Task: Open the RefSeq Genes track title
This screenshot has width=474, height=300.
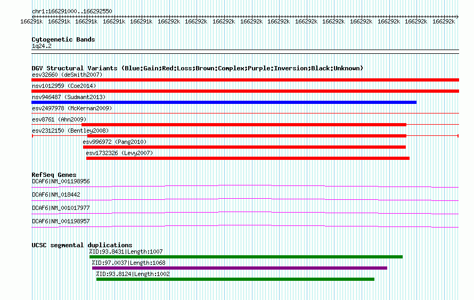Action: tap(54, 175)
